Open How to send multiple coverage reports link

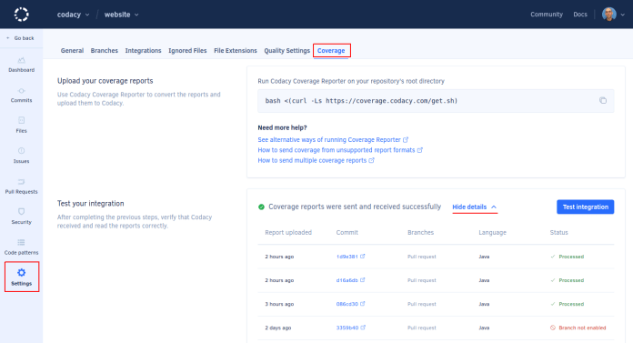(316, 160)
